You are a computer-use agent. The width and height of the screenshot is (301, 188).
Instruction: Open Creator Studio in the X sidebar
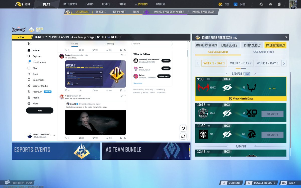coord(38,86)
